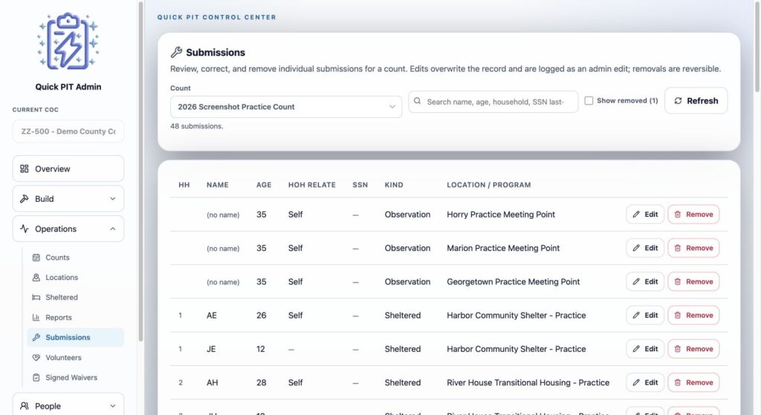The image size is (761, 415).
Task: Click 'River House Transitional Housing - Practice' in AH row
Action: click(528, 382)
